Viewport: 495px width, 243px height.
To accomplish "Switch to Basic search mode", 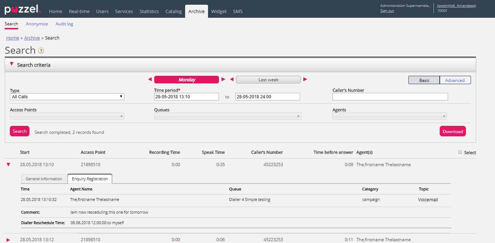I will point(424,80).
